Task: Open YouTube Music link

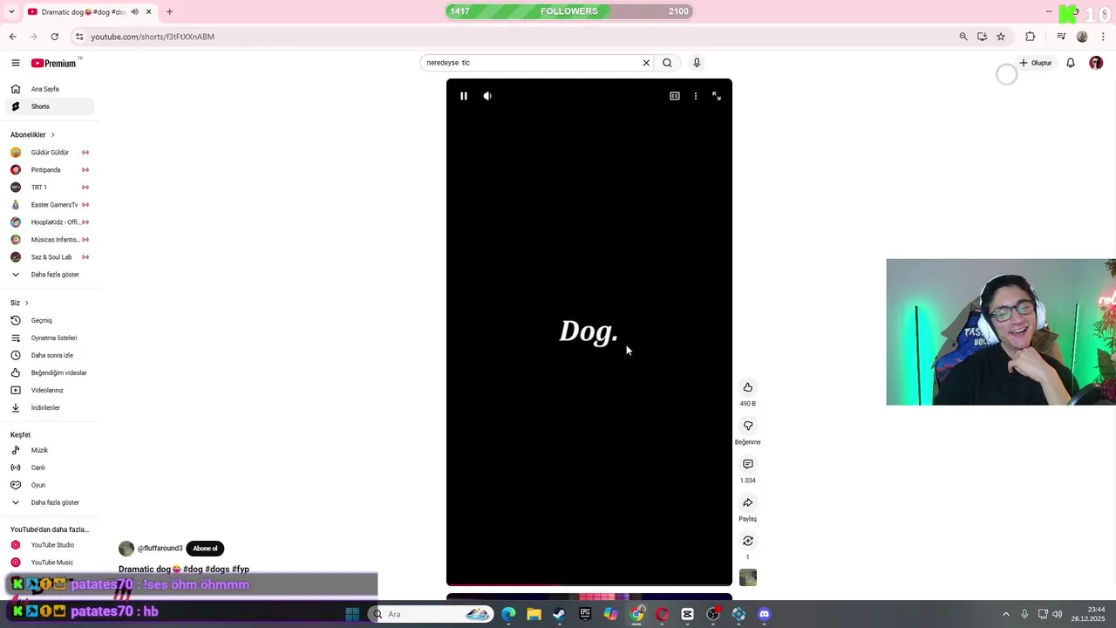Action: click(x=50, y=563)
